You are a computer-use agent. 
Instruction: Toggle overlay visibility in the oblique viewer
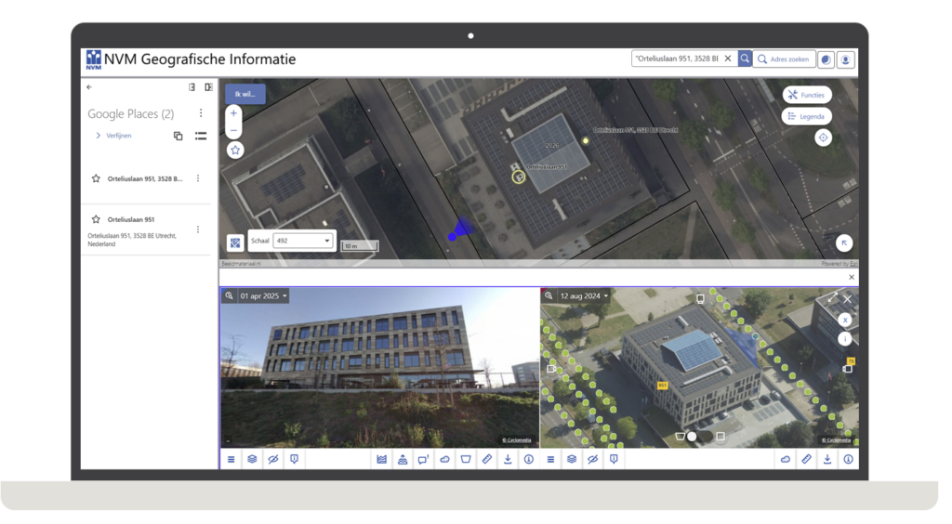592,460
